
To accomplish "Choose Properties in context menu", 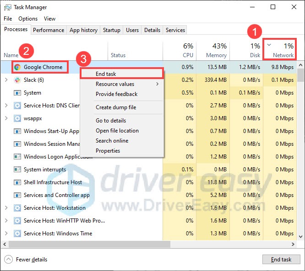I will point(122,151).
